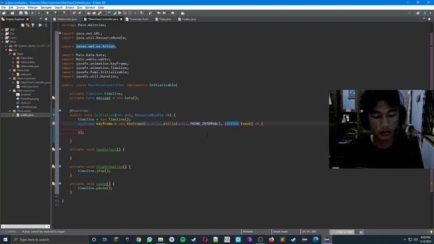434x244 pixels.
Task: Toggle folding of the import block
Action: [60, 33]
